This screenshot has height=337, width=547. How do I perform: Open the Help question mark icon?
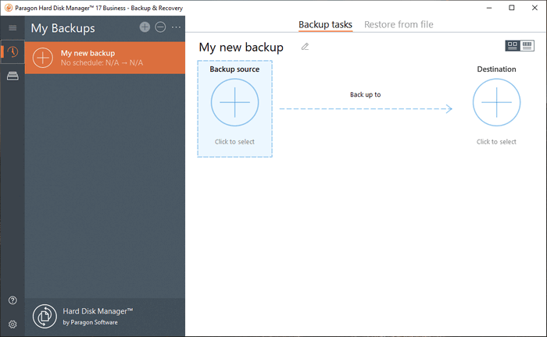click(13, 300)
